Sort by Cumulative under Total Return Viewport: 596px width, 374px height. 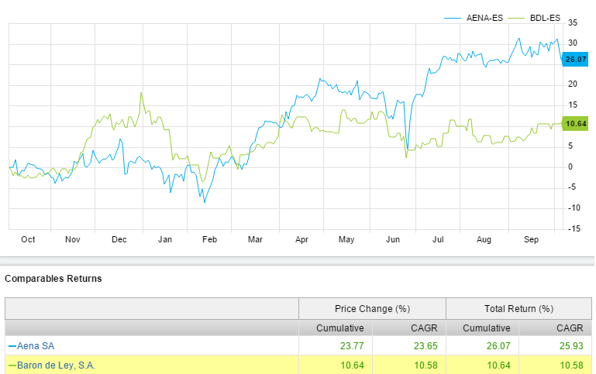click(487, 328)
